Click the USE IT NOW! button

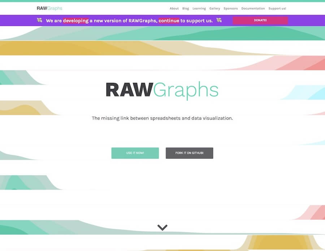(x=135, y=153)
